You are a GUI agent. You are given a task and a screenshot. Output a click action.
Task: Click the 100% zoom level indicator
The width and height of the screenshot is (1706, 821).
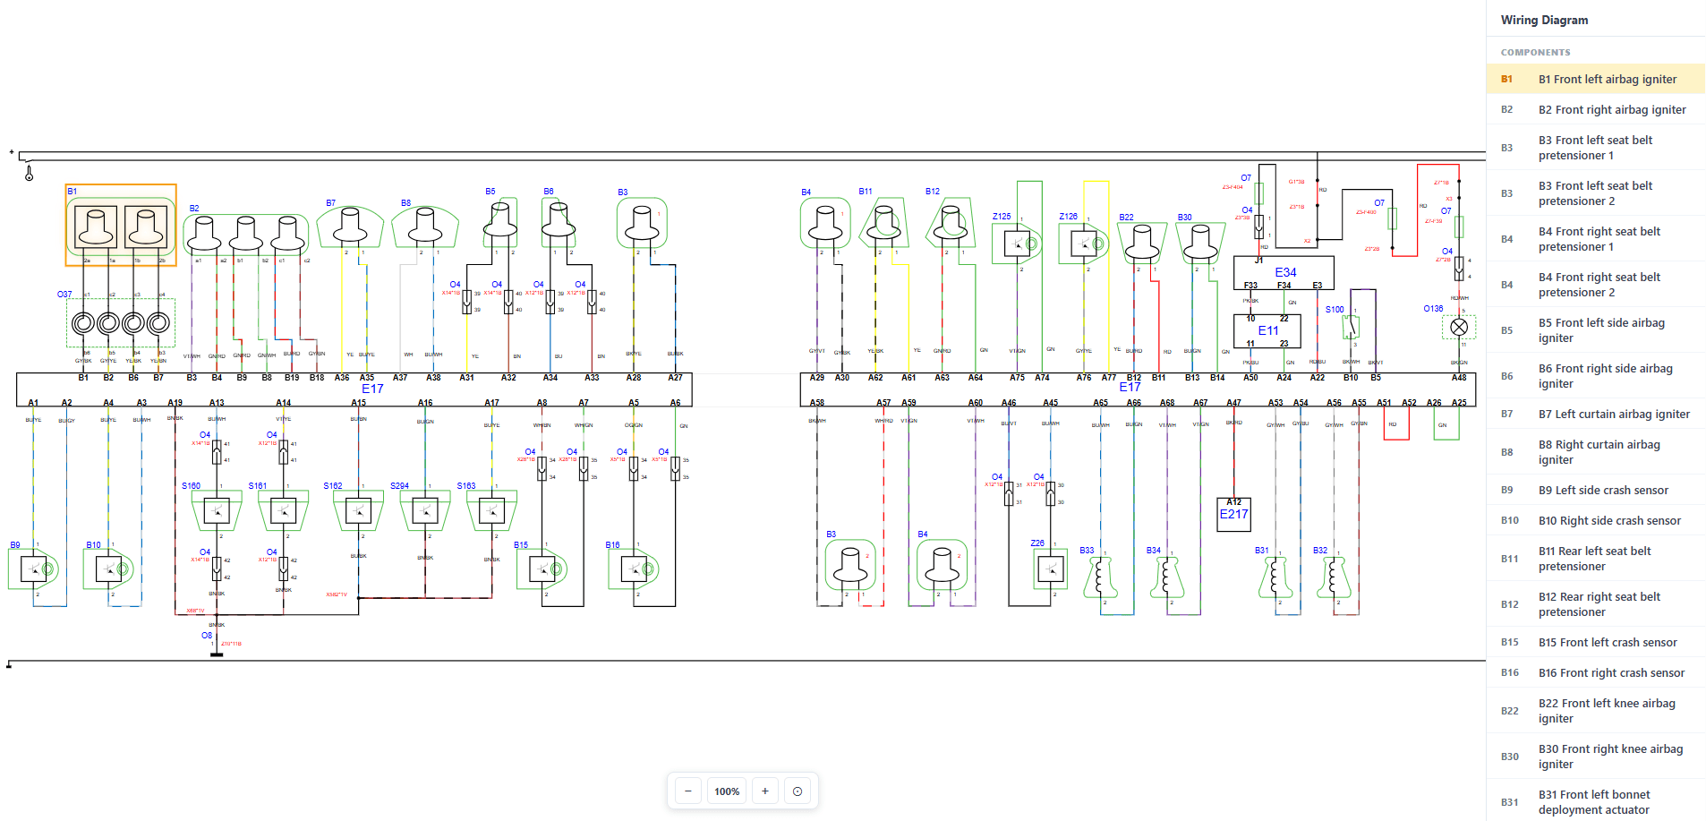coord(727,791)
